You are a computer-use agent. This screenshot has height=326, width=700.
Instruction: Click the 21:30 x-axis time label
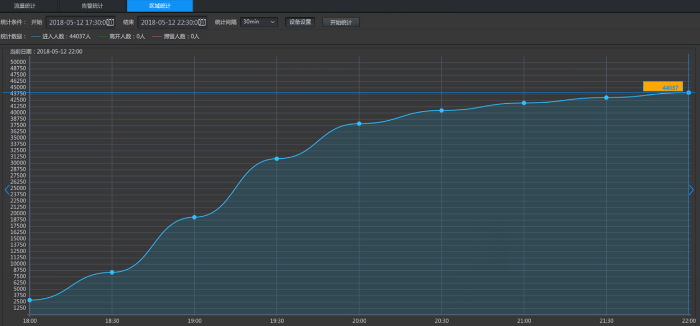606,320
